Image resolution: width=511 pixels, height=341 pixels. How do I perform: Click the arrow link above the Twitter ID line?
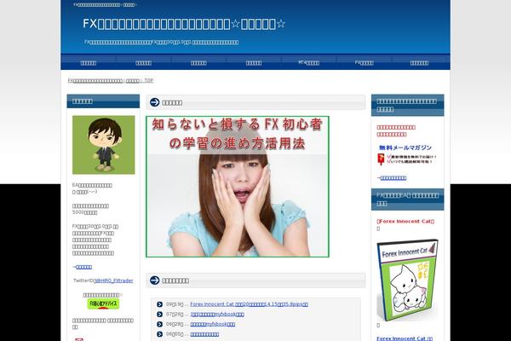pos(82,267)
